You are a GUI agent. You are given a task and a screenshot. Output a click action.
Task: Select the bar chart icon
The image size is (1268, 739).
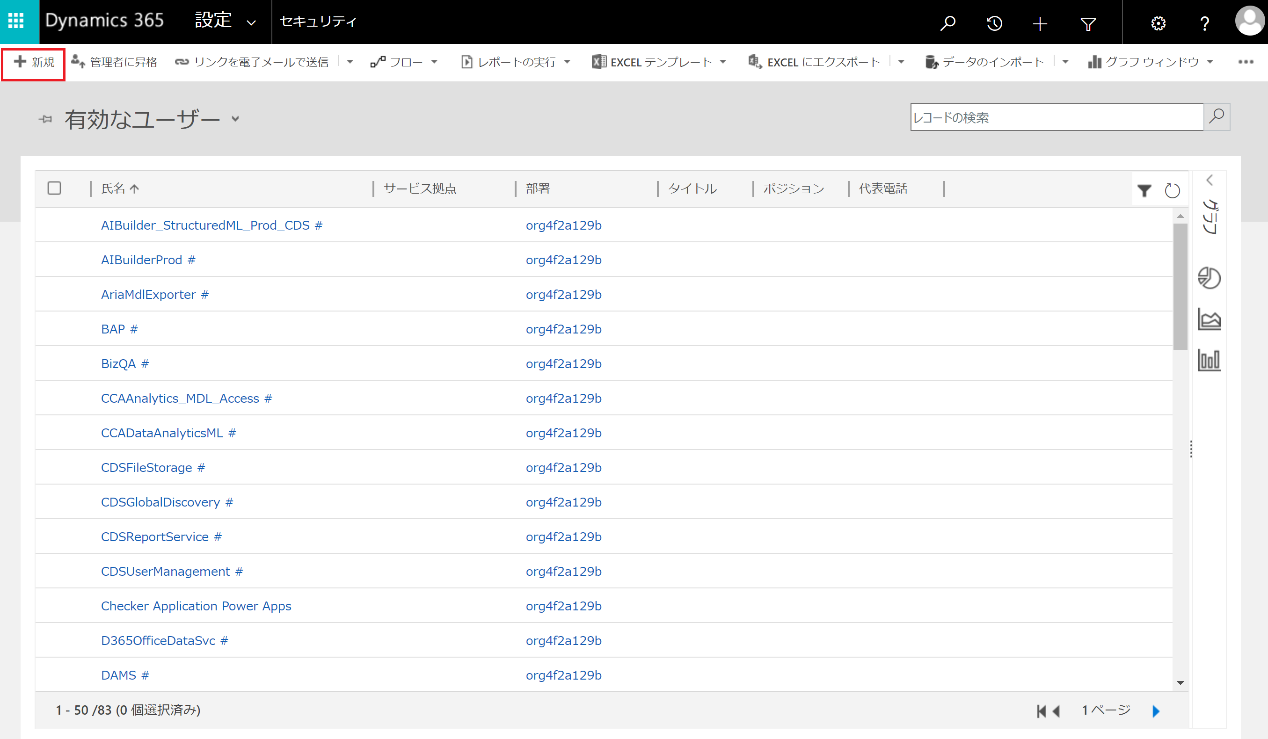pyautogui.click(x=1209, y=360)
